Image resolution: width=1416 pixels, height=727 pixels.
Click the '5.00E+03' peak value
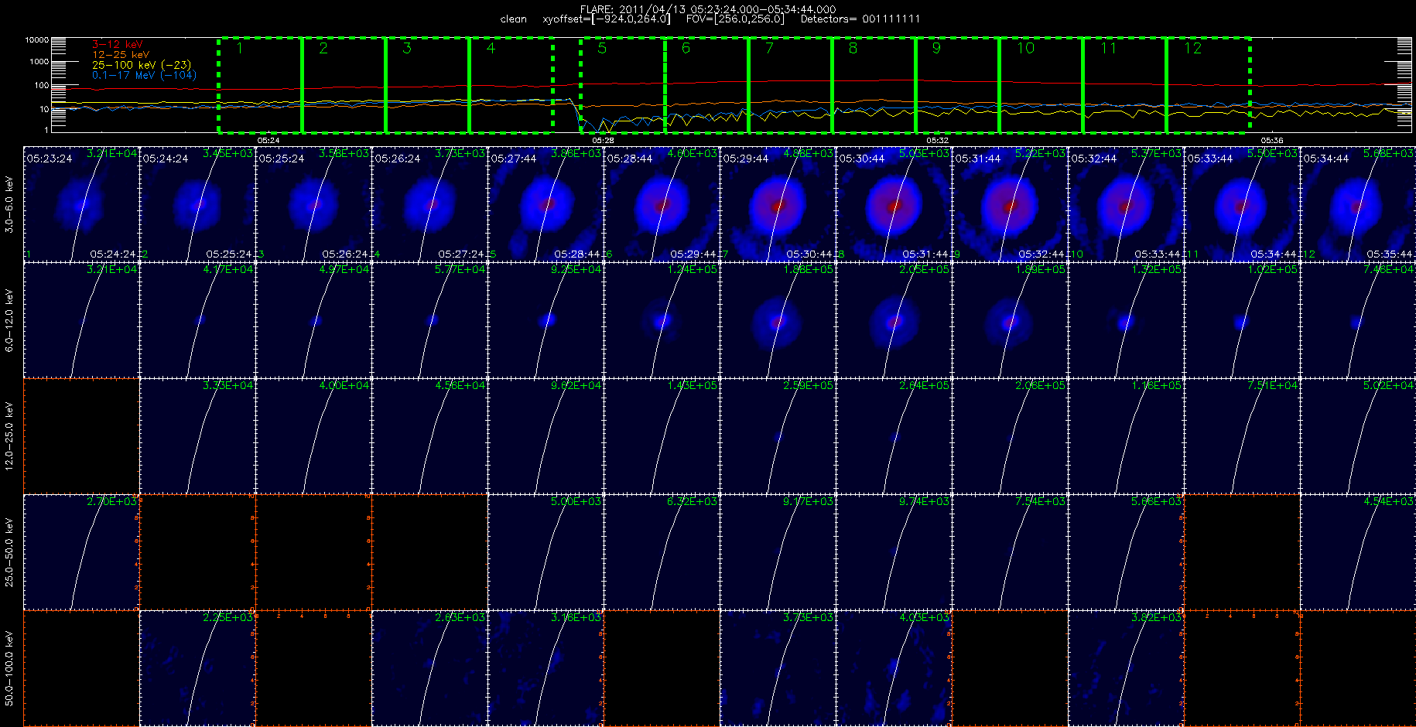576,502
